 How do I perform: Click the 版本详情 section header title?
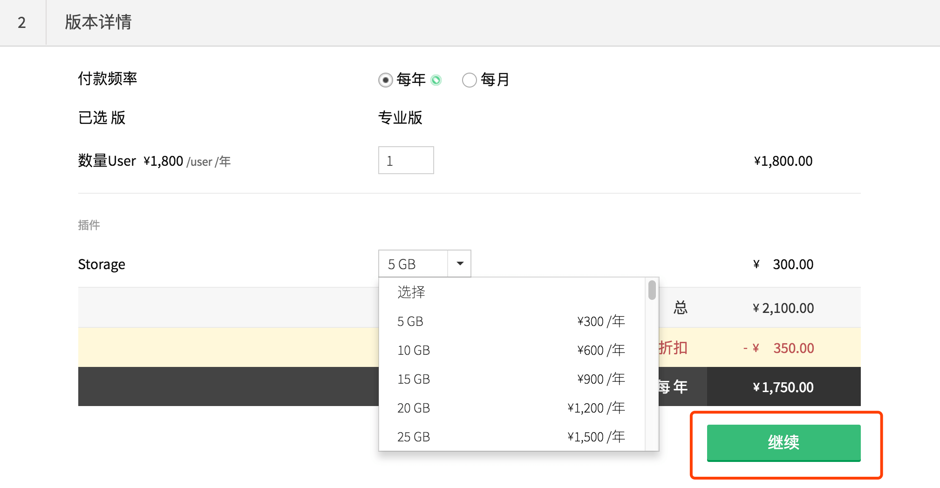pyautogui.click(x=98, y=22)
